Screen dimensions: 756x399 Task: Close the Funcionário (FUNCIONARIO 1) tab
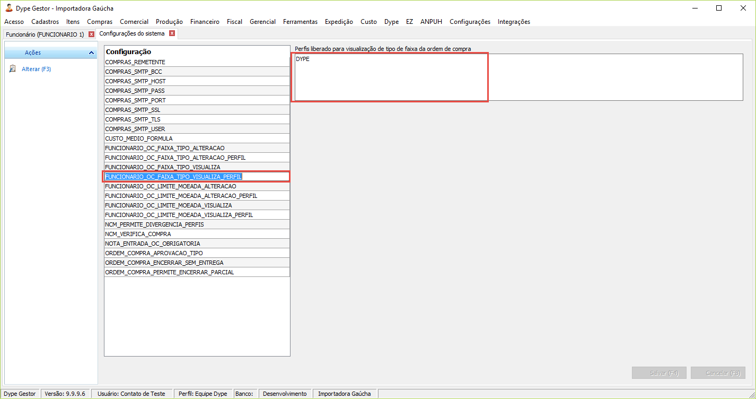(x=91, y=34)
